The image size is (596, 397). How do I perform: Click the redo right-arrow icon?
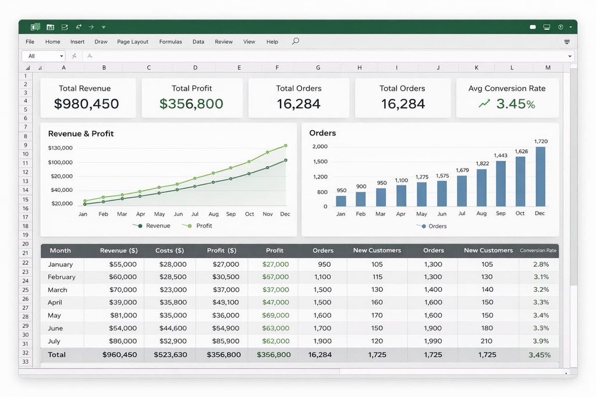click(91, 27)
